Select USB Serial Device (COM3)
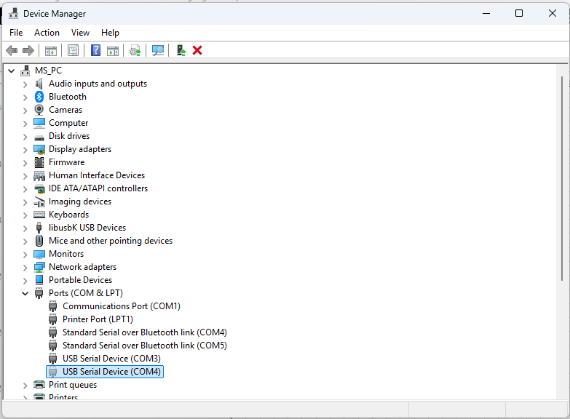 (x=111, y=359)
